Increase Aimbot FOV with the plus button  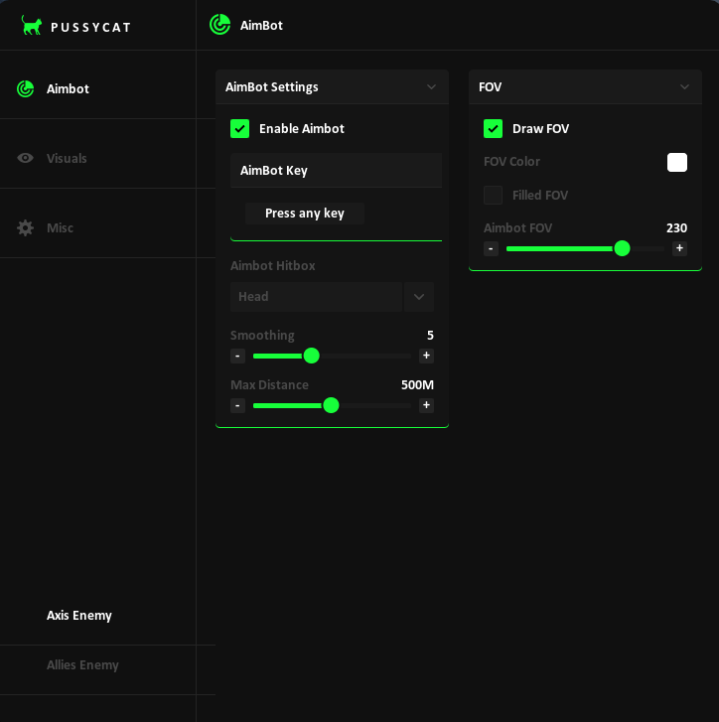pos(679,248)
